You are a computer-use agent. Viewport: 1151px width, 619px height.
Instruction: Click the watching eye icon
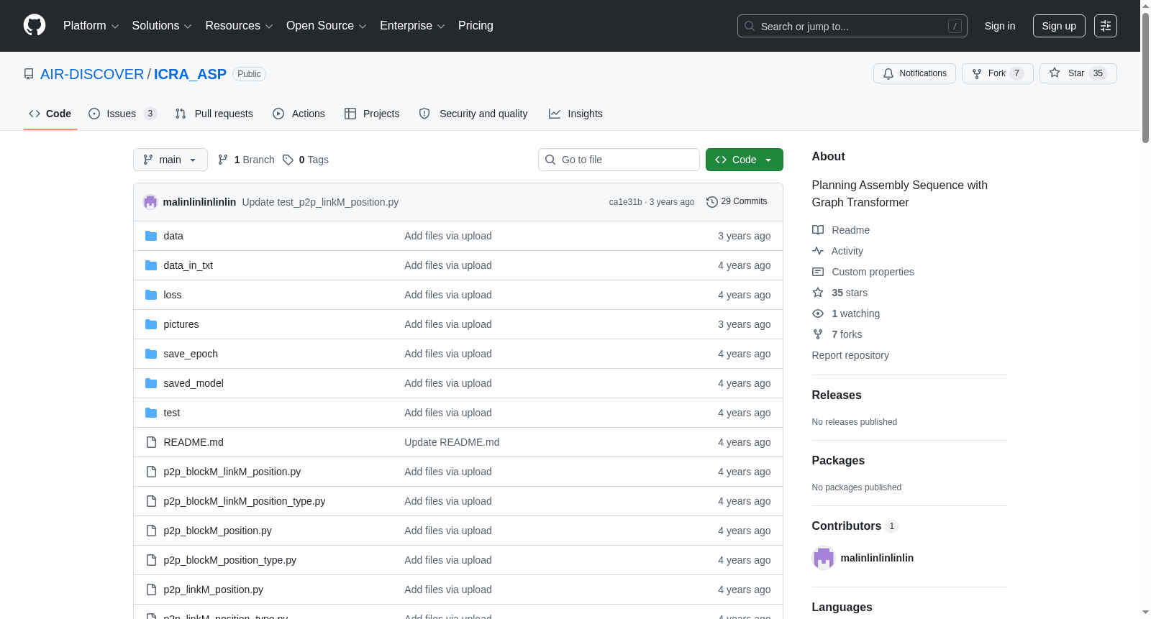point(818,313)
